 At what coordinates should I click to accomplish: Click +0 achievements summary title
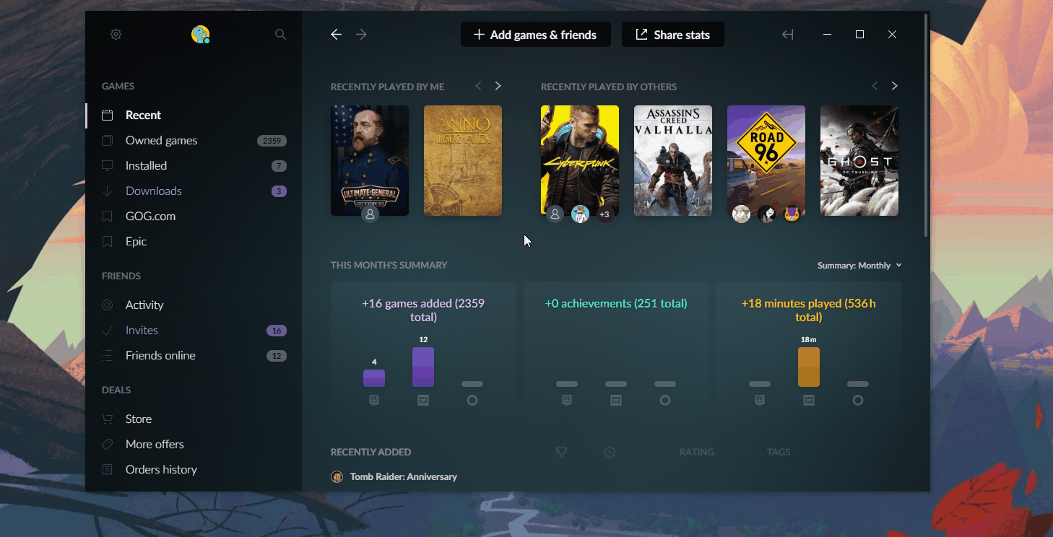[616, 304]
